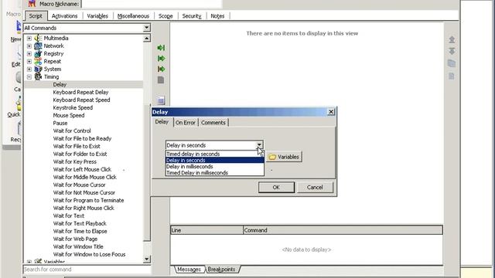This screenshot has height=278, width=495.
Task: Expand the Registry tree node
Action: (29, 54)
